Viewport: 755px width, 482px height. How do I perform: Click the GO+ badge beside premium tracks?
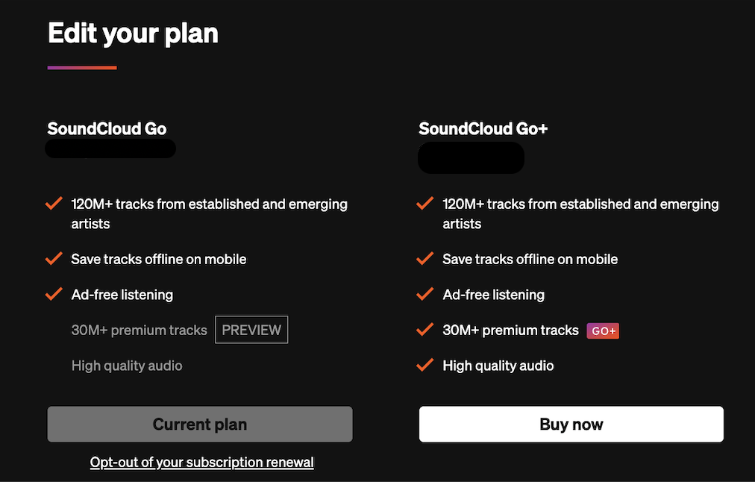point(603,331)
